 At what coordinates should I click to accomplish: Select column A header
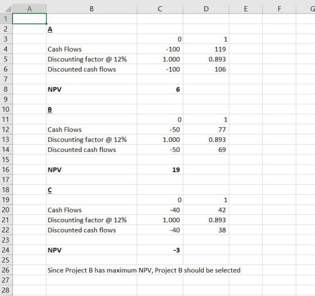[x=29, y=9]
